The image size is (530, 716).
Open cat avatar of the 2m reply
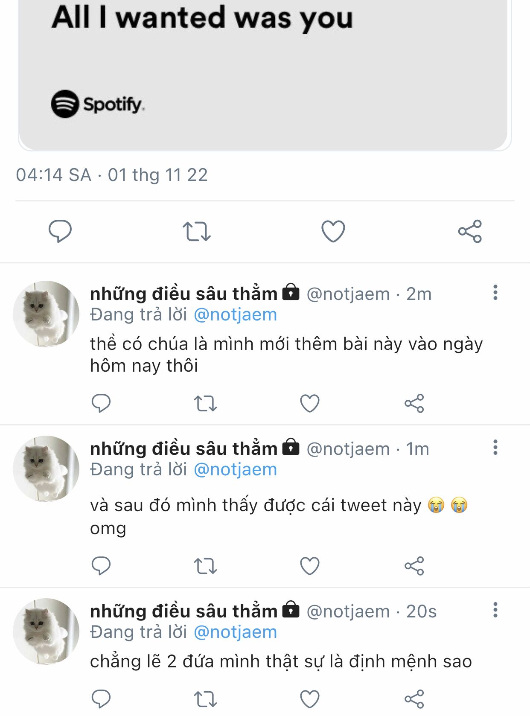click(x=46, y=314)
